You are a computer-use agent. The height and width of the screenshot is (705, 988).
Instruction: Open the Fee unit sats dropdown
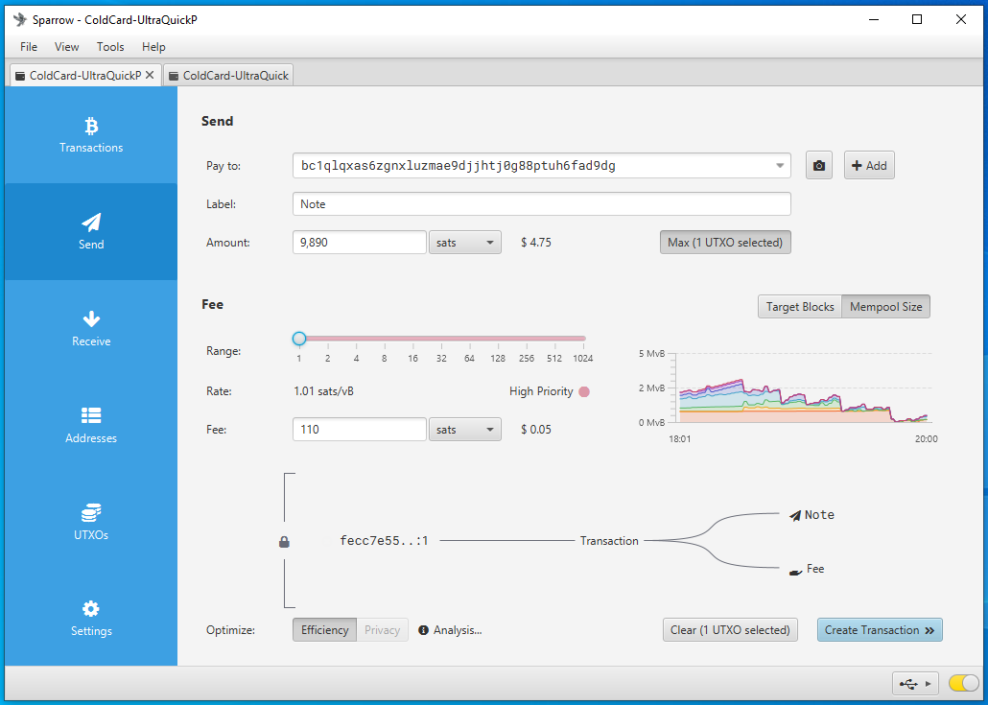pyautogui.click(x=465, y=430)
